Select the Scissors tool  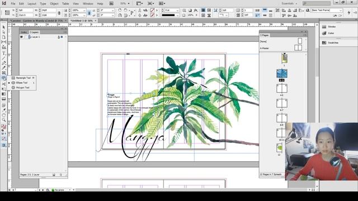[4, 84]
